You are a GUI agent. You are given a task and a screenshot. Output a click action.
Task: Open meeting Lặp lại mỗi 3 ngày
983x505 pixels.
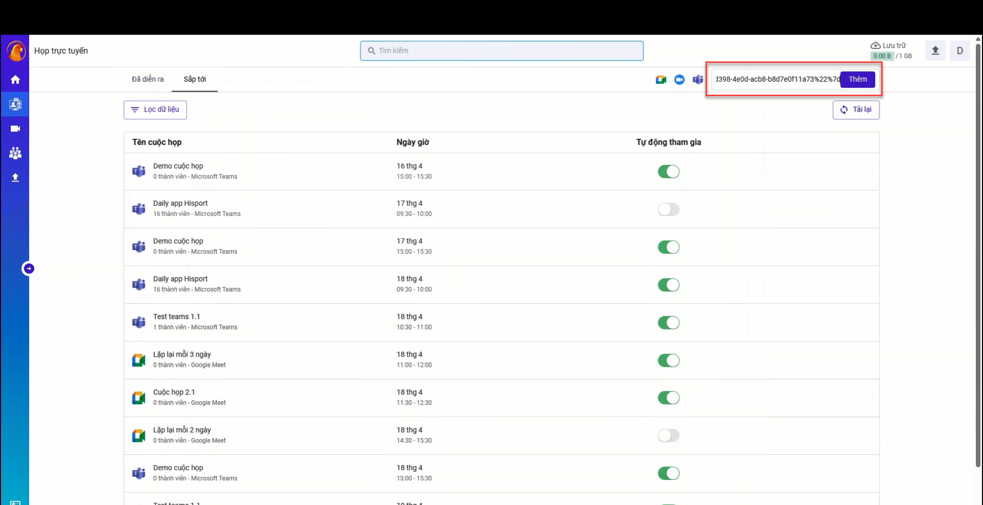coord(182,355)
